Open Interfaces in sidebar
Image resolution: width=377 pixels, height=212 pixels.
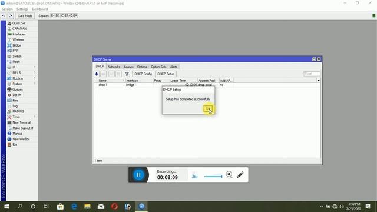[x=19, y=34]
